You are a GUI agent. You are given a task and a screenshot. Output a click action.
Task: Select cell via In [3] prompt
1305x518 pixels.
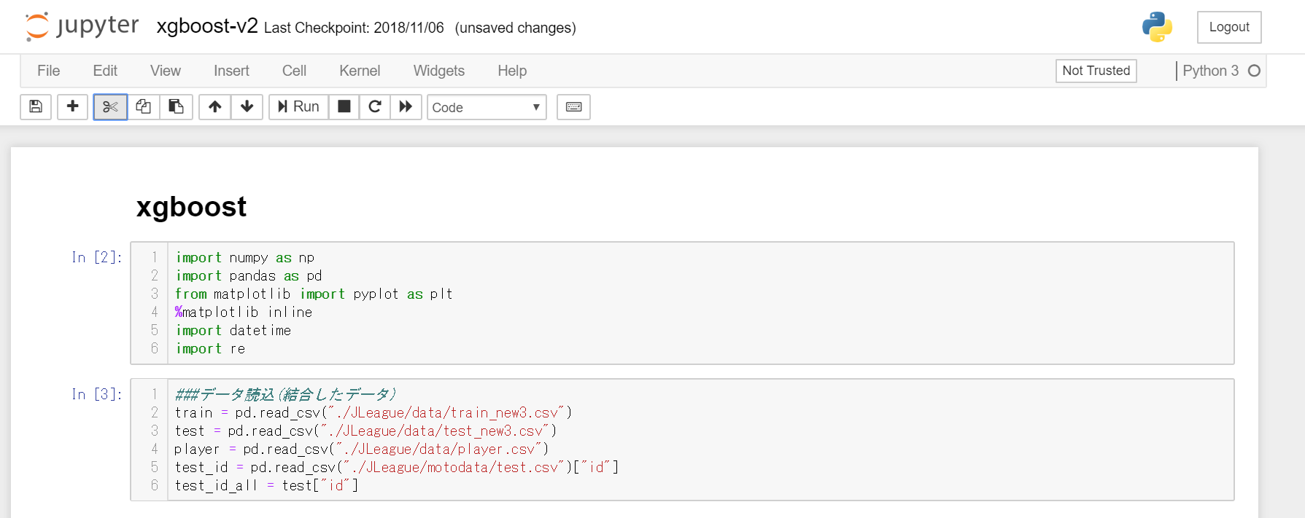pos(97,395)
